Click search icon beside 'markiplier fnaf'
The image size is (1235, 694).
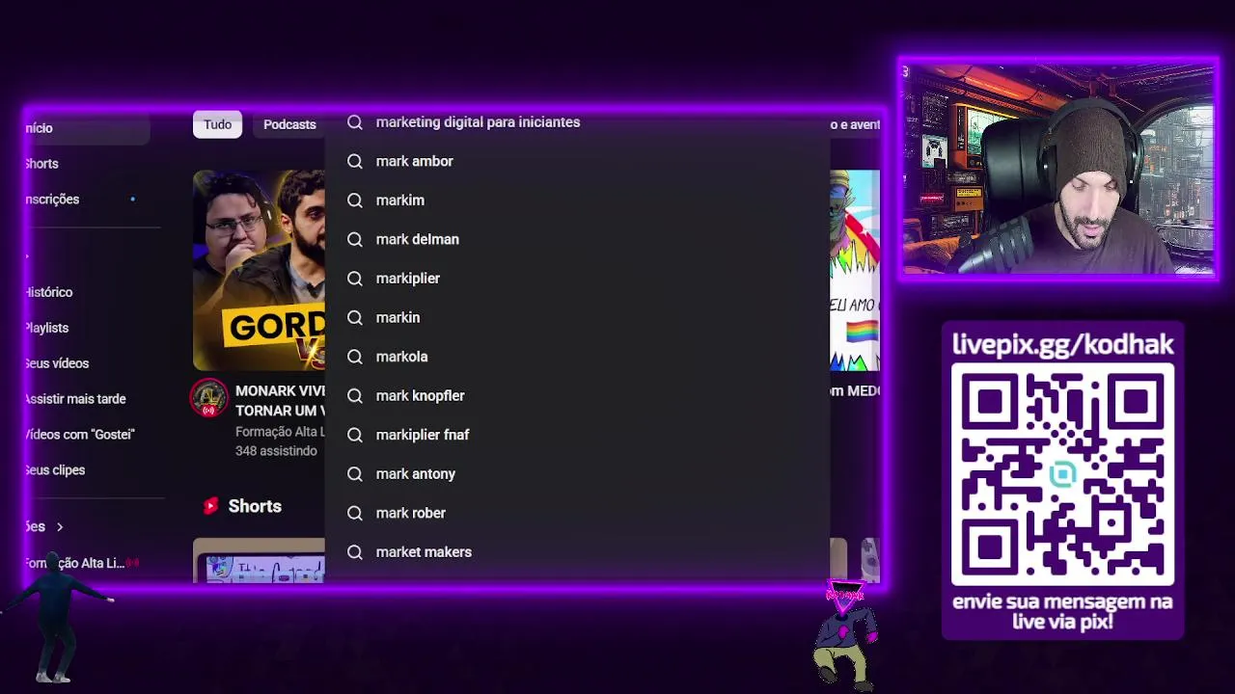coord(355,435)
